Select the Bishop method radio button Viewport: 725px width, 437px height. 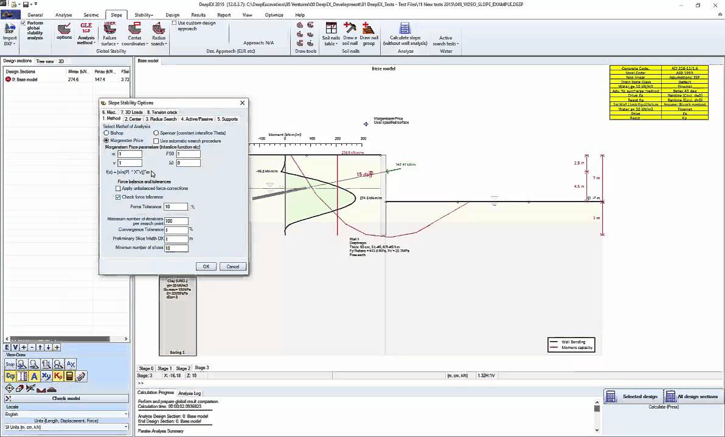point(106,133)
